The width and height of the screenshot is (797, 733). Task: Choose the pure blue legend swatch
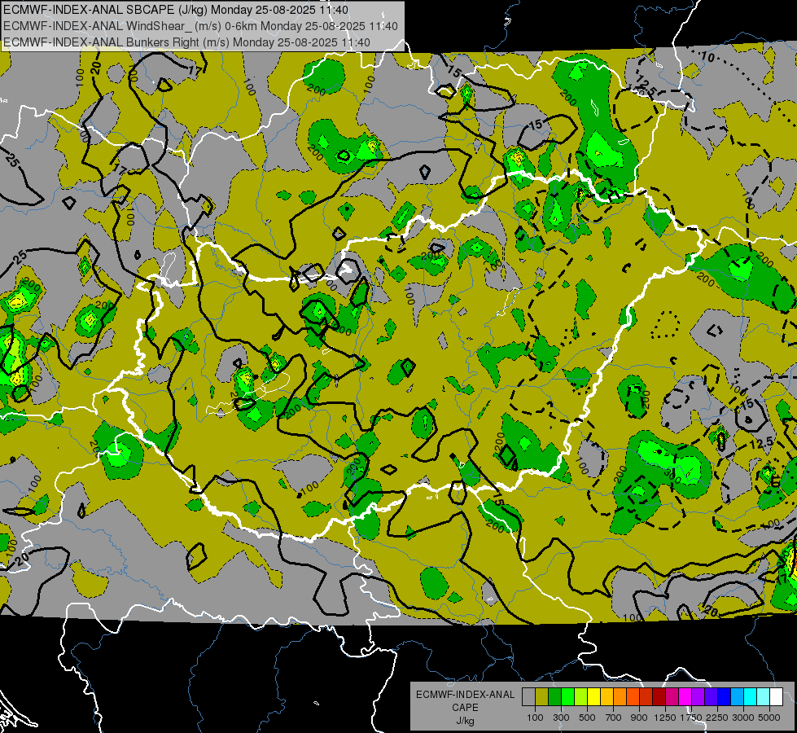point(725,696)
